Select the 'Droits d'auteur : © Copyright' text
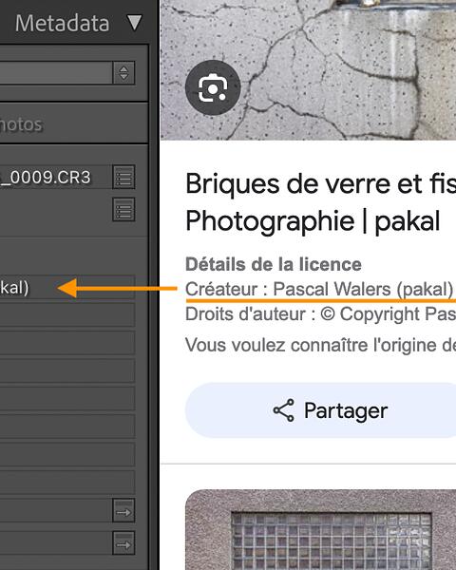 (302, 314)
